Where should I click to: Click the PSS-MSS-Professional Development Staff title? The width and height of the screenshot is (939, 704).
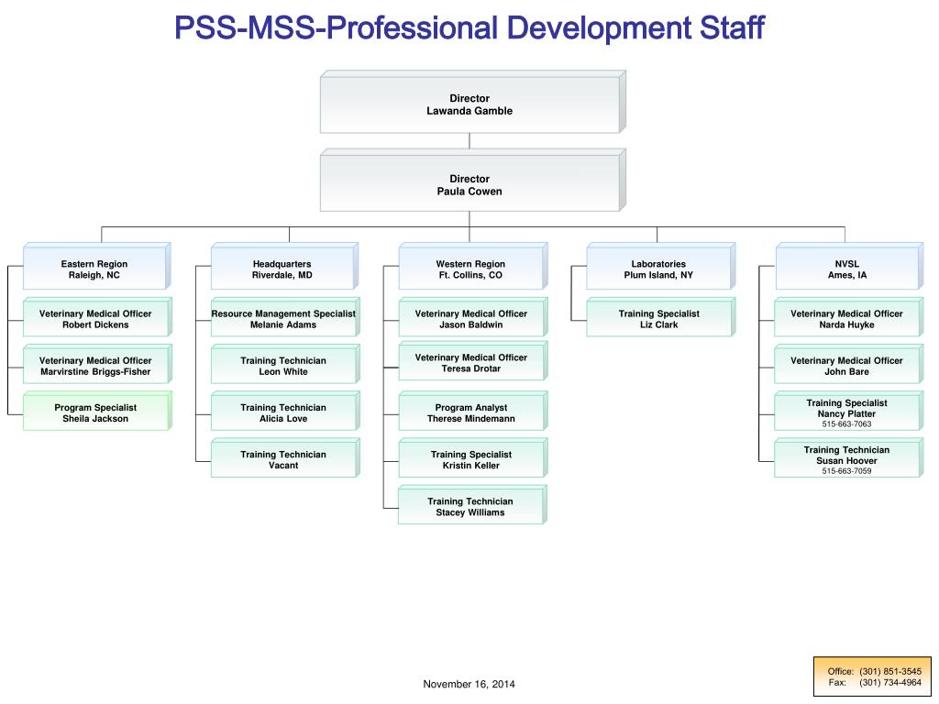coord(469,27)
